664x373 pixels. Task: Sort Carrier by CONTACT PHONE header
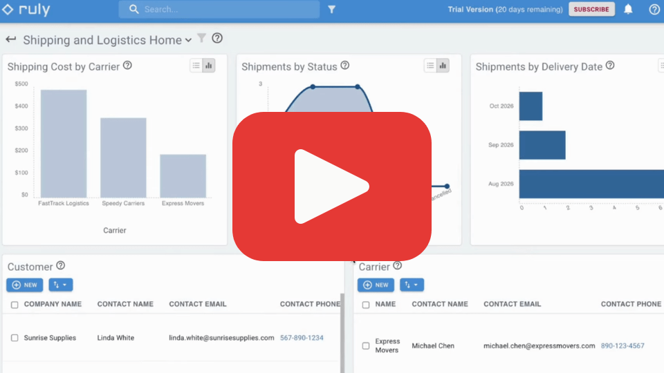[631, 304]
